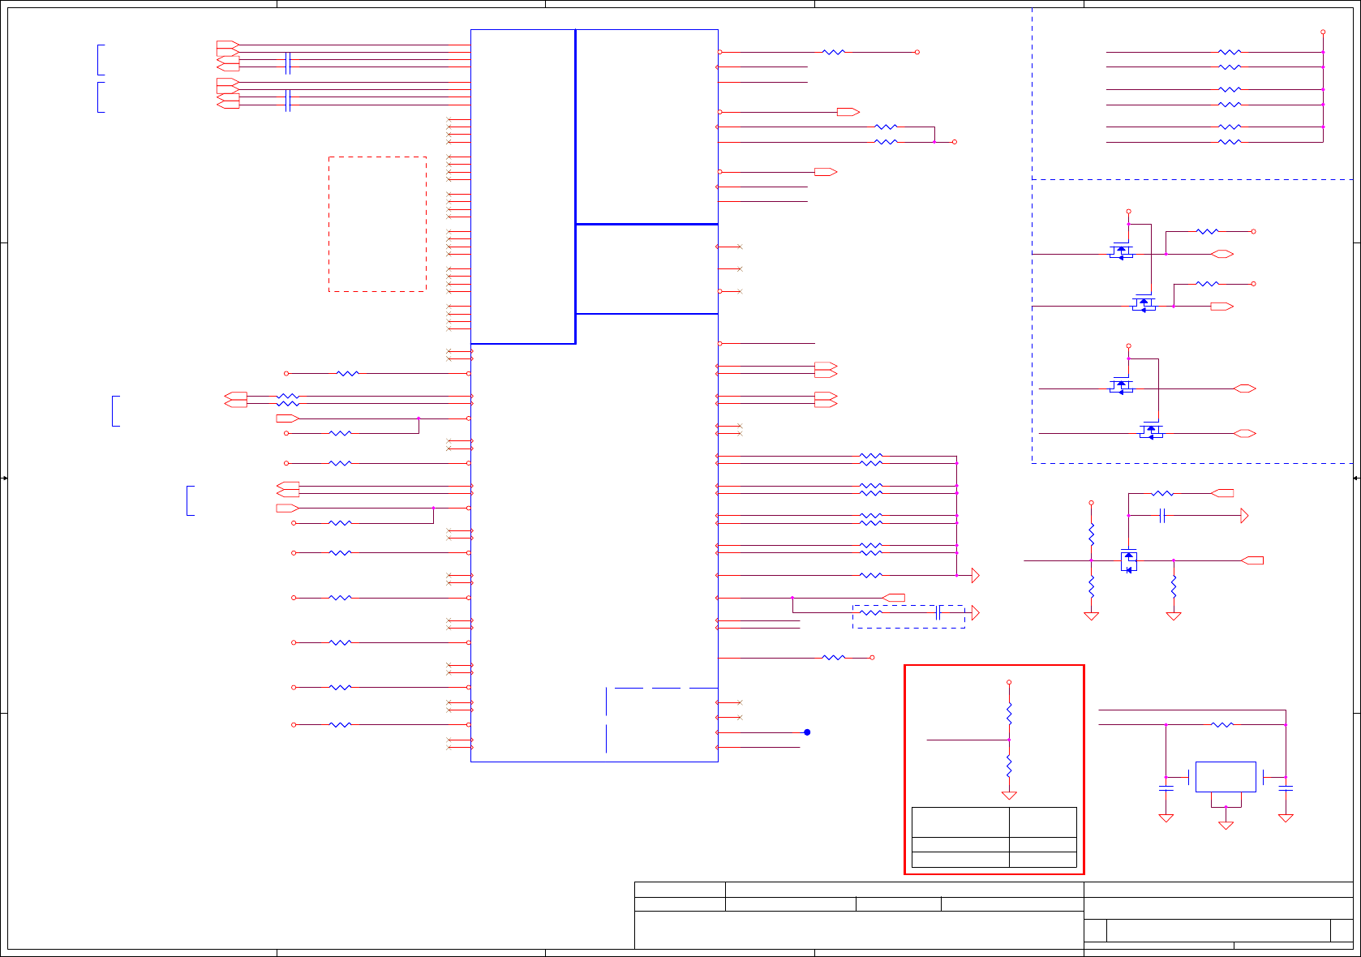Select the ground symbol beneath the crystal
Viewport: 1361px width, 957px height.
tap(1226, 825)
